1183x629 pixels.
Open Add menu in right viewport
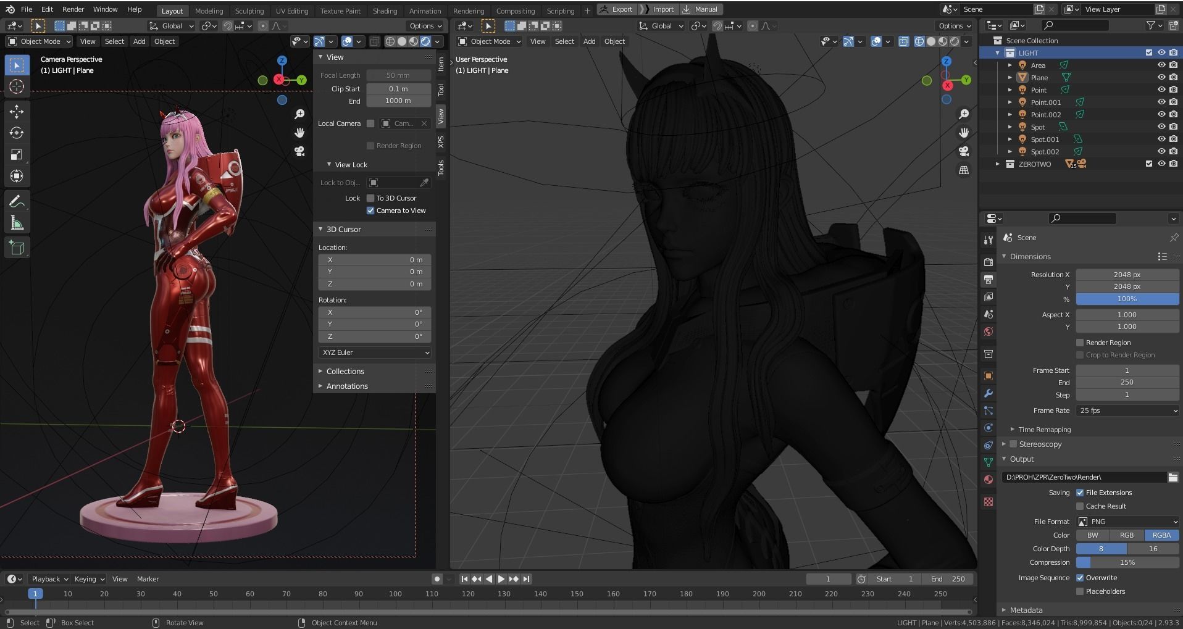[x=589, y=41]
